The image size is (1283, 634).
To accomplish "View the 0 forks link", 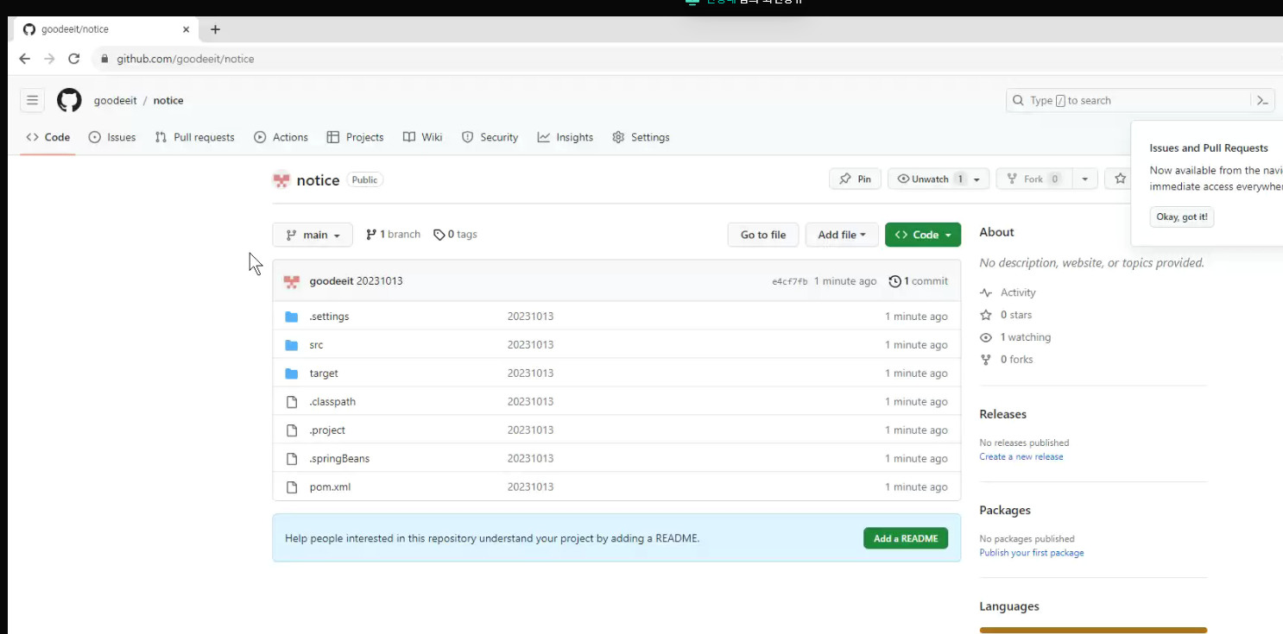I will click(1007, 360).
